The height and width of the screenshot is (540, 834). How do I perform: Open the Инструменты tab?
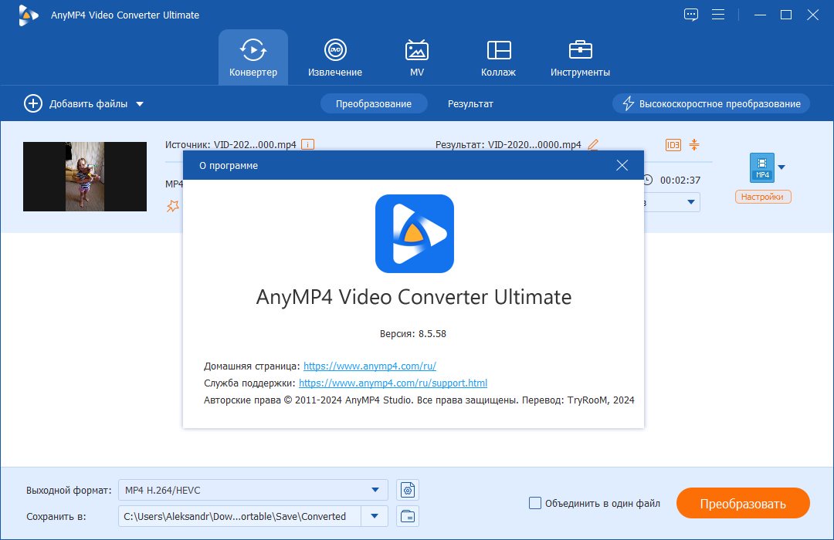(x=580, y=57)
